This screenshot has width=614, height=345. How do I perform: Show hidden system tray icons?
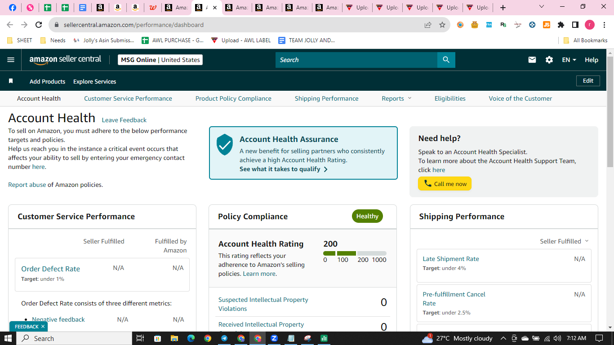coord(503,338)
